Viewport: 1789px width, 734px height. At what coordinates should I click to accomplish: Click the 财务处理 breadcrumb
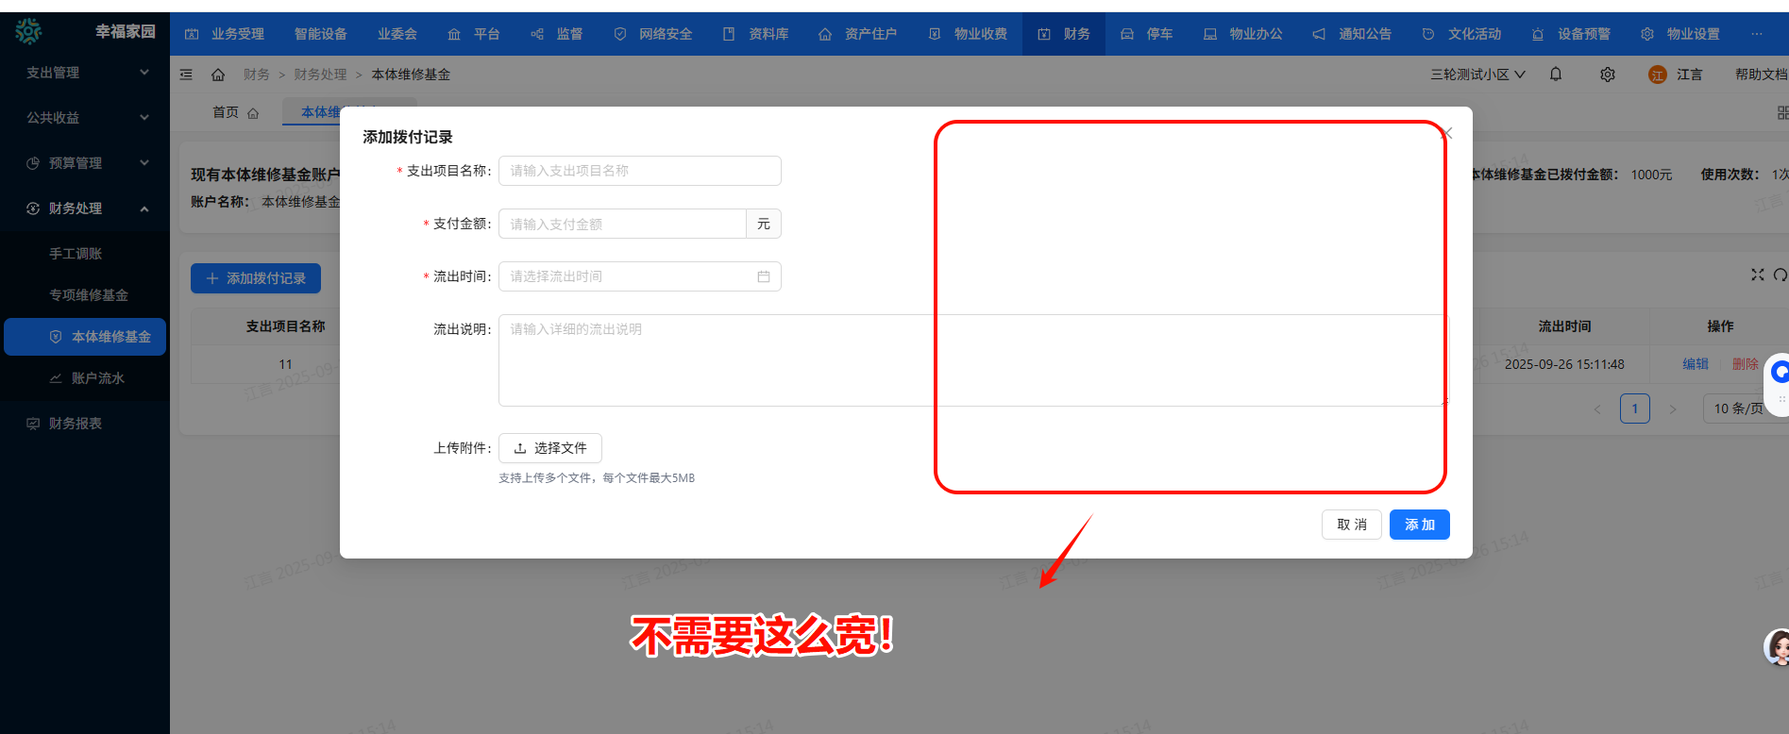pyautogui.click(x=320, y=75)
